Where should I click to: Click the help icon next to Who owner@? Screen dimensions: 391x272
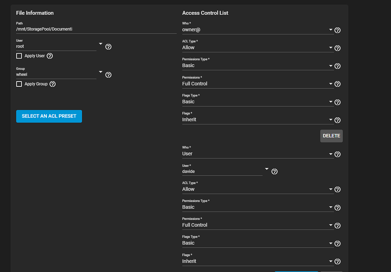337,30
